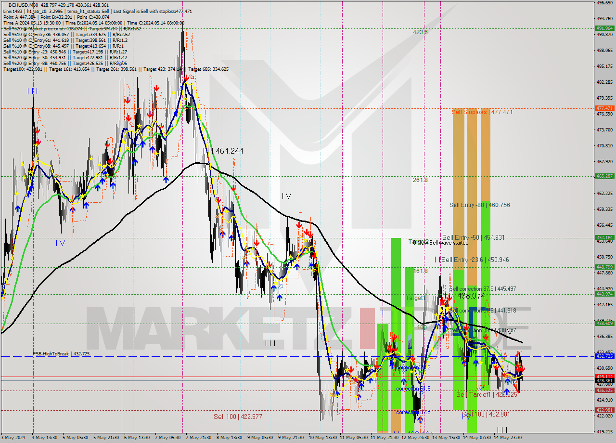This screenshot has width=616, height=443.
Task: Click the green 454.164 price axis tag
Action: pos(604,237)
